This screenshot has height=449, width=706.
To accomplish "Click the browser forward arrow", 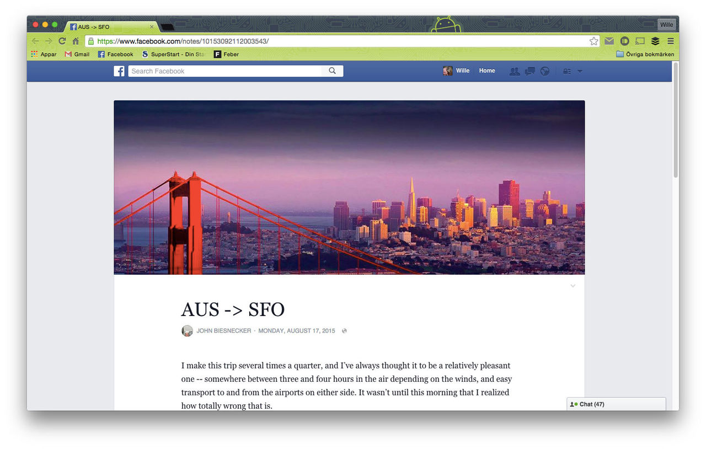I will [49, 41].
